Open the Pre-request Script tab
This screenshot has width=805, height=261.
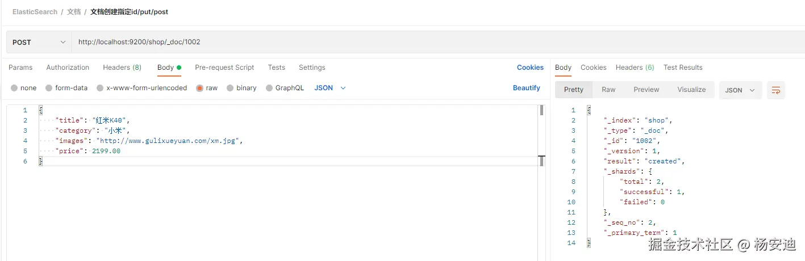point(224,68)
